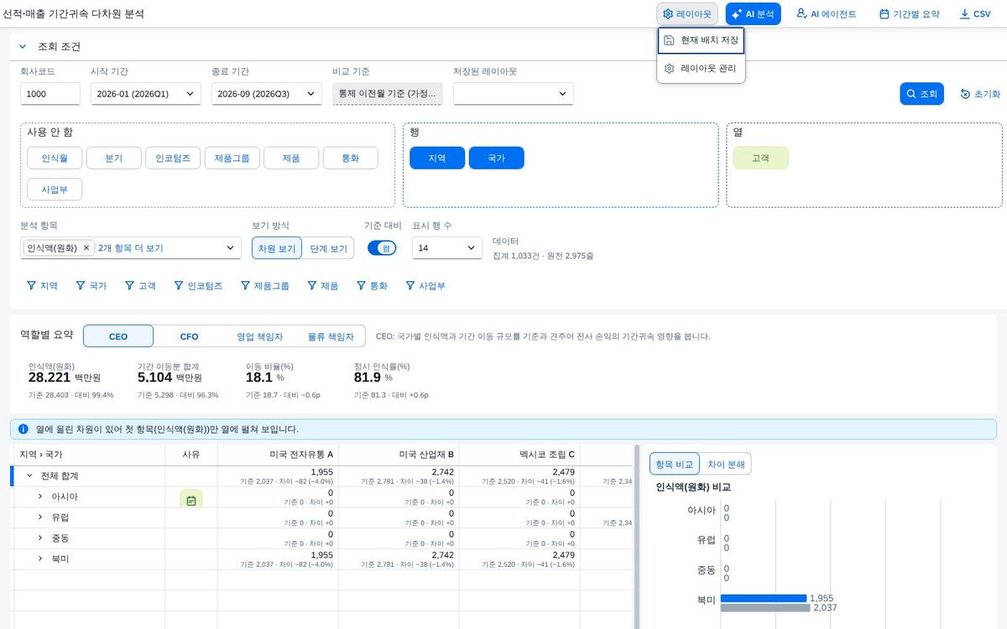1007x629 pixels.
Task: Select the CEO role tab
Action: point(118,336)
